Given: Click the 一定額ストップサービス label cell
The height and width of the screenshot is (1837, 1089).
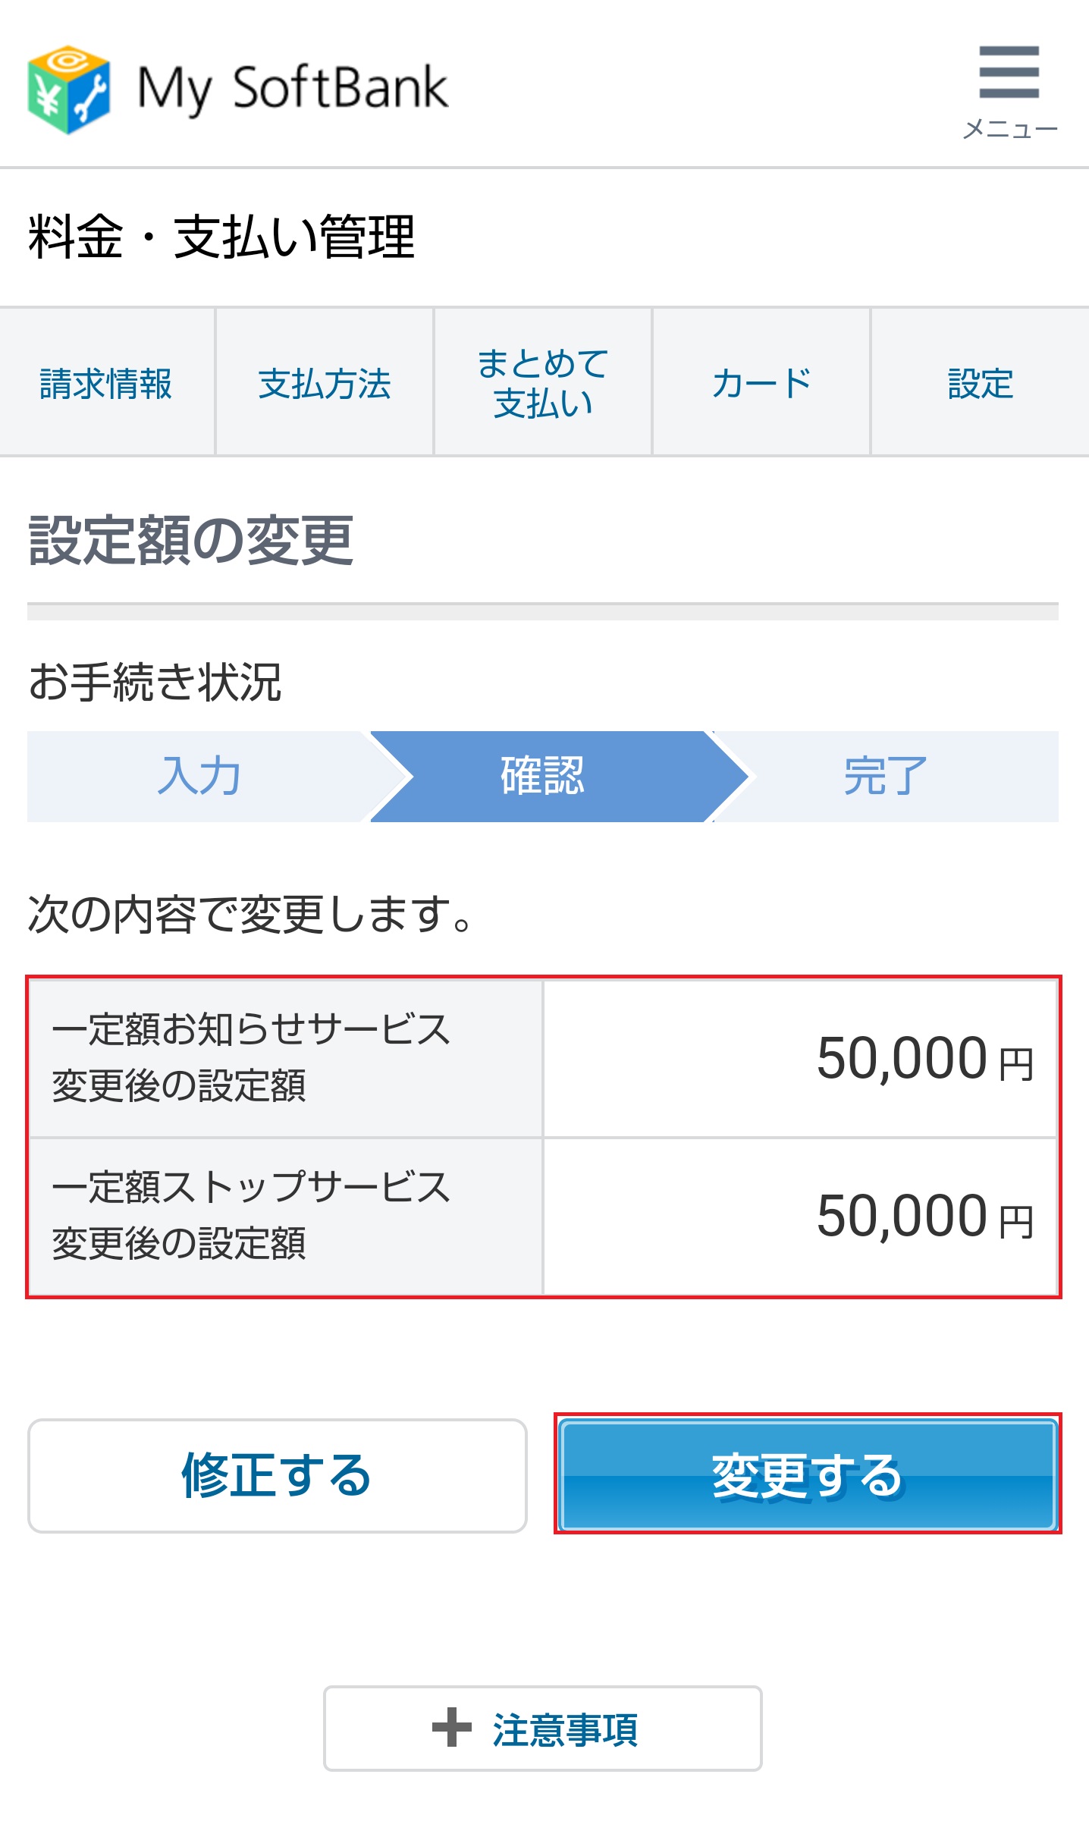Looking at the screenshot, I should pyautogui.click(x=286, y=1216).
